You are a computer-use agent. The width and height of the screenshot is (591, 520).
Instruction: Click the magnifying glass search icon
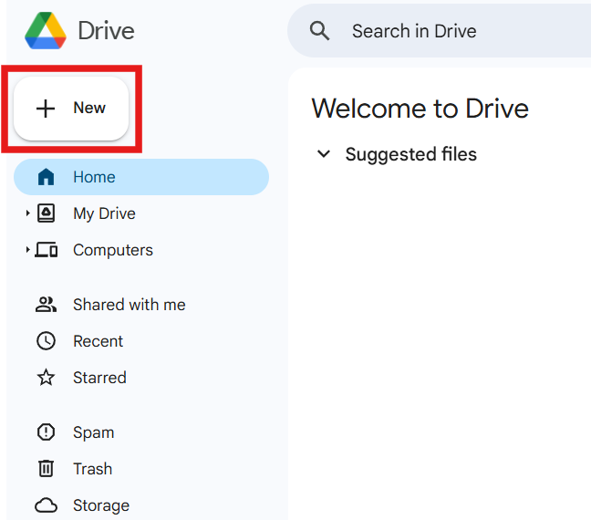pyautogui.click(x=319, y=31)
